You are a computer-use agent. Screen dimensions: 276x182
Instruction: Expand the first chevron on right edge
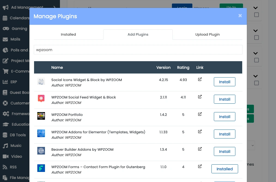[x=256, y=8]
